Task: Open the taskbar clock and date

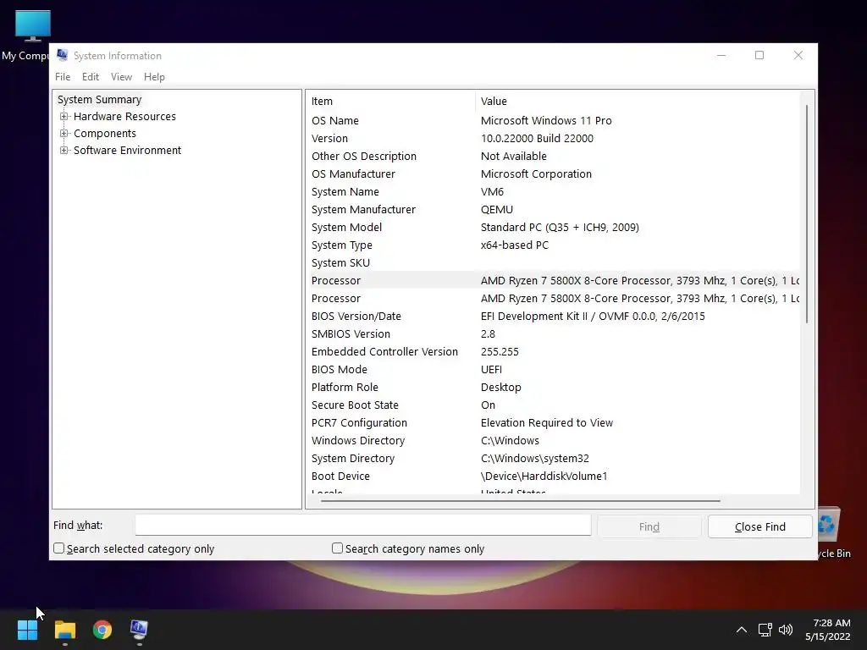Action: tap(828, 630)
